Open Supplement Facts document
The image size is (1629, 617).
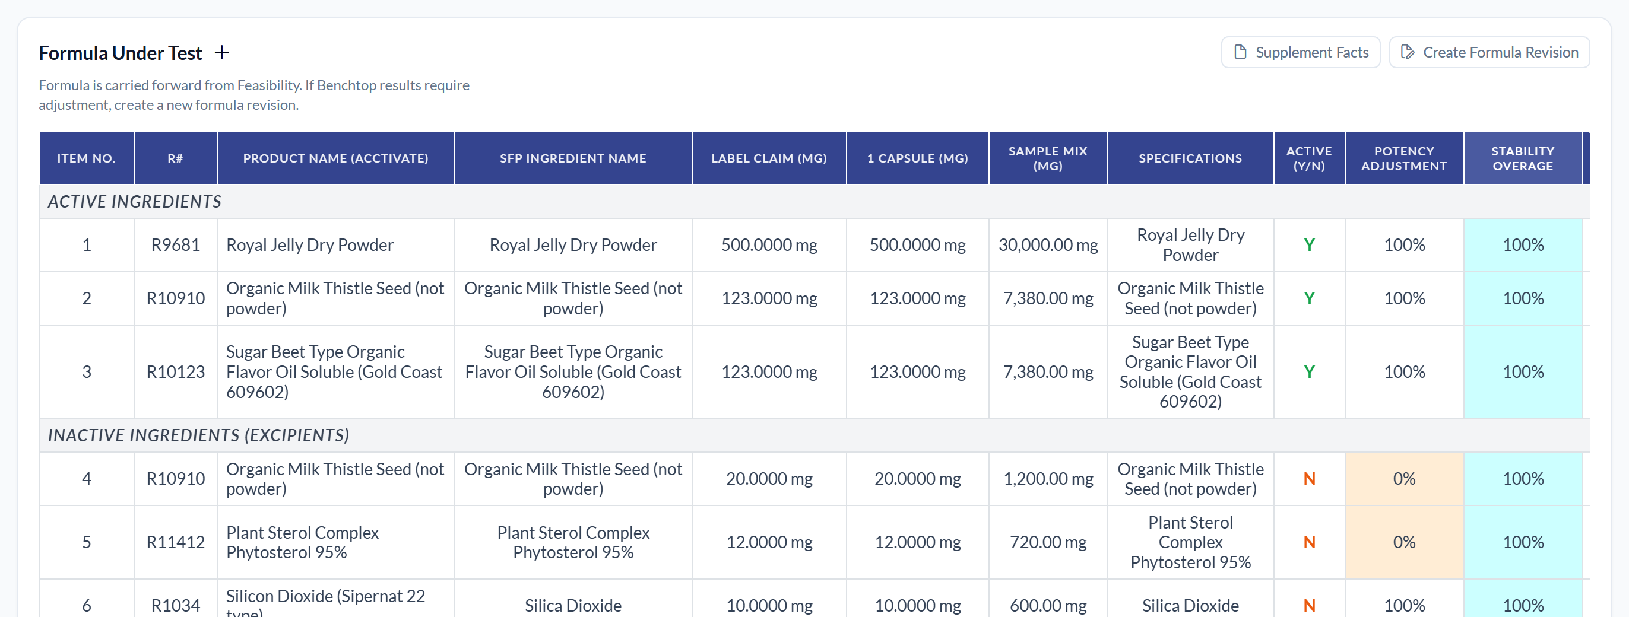pos(1300,52)
